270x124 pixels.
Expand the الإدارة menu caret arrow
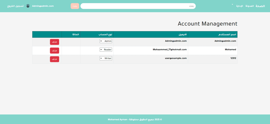point(232,4)
